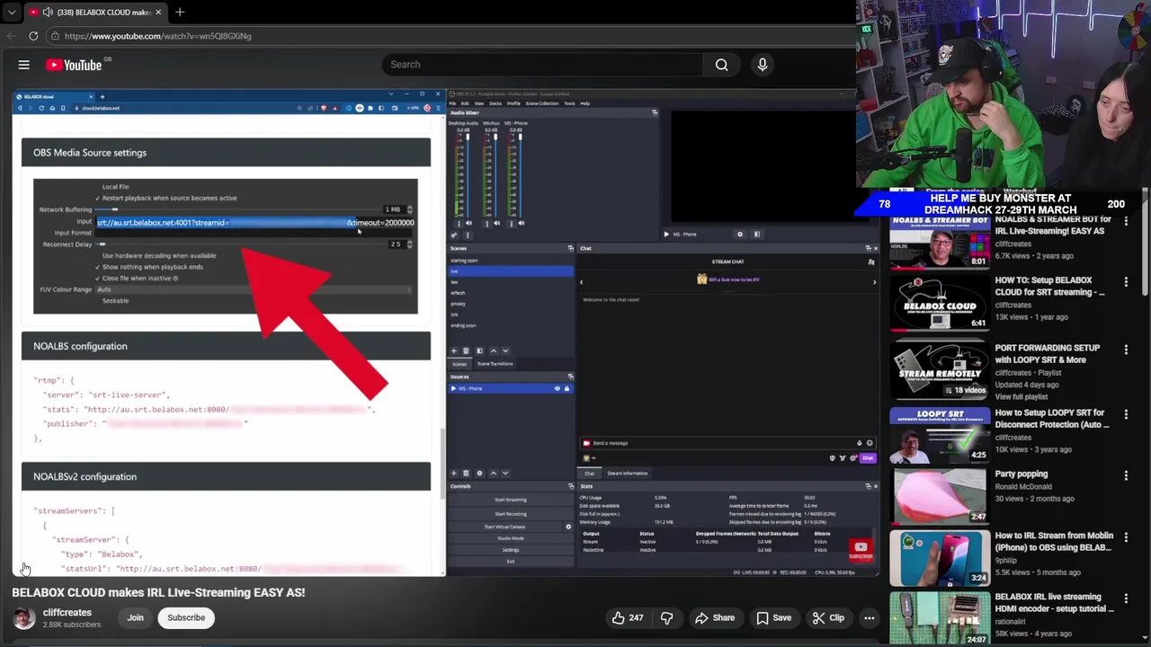
Task: Select the video title BELABOX CLOUD makes IRL
Action: (x=158, y=592)
